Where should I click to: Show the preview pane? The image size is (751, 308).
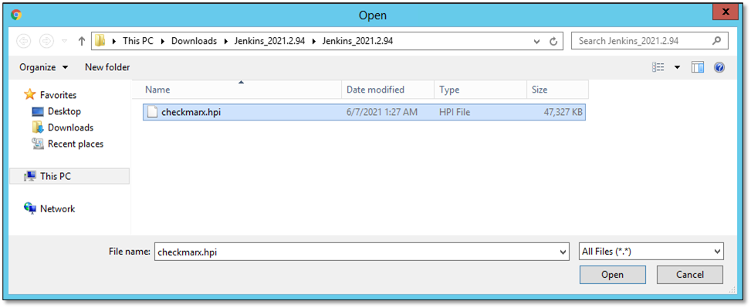tap(698, 67)
